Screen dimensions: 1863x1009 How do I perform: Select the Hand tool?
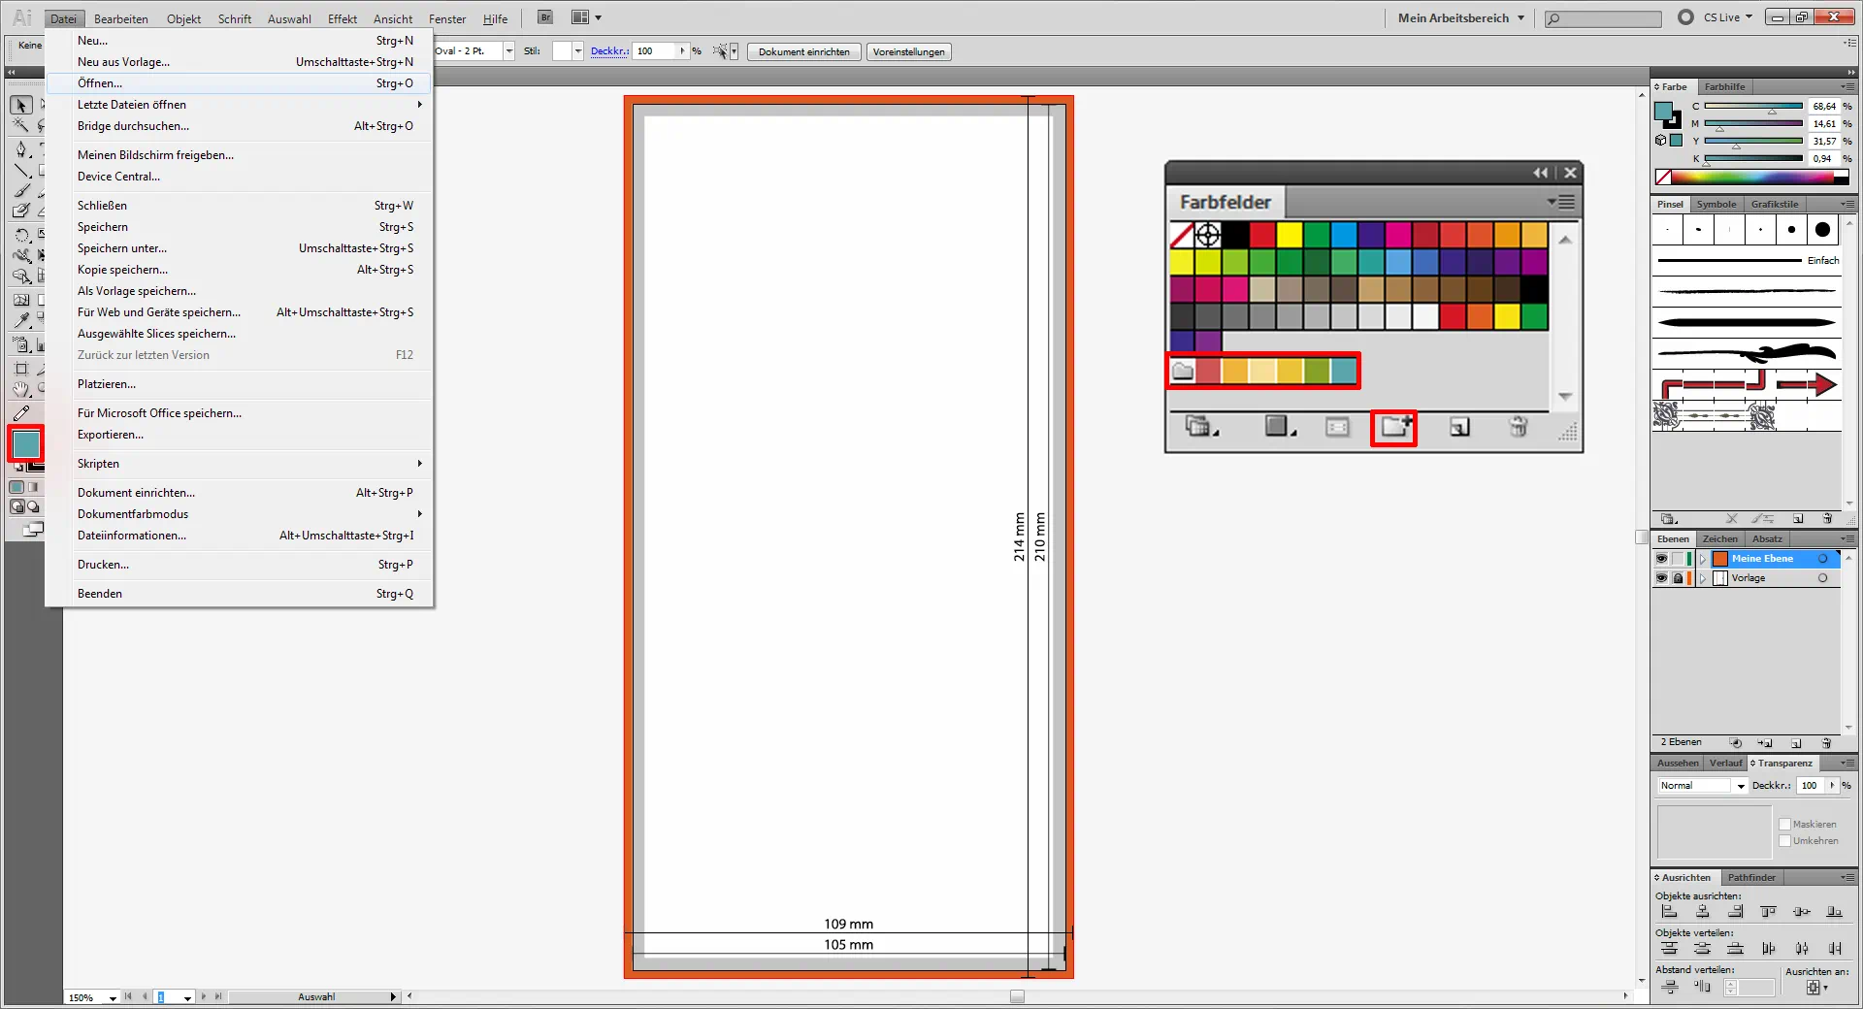pyautogui.click(x=21, y=390)
